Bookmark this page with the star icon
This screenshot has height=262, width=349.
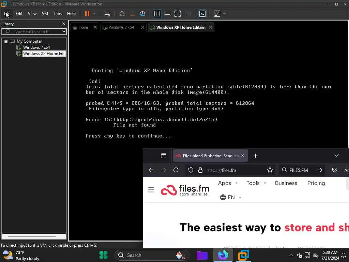pyautogui.click(x=270, y=170)
